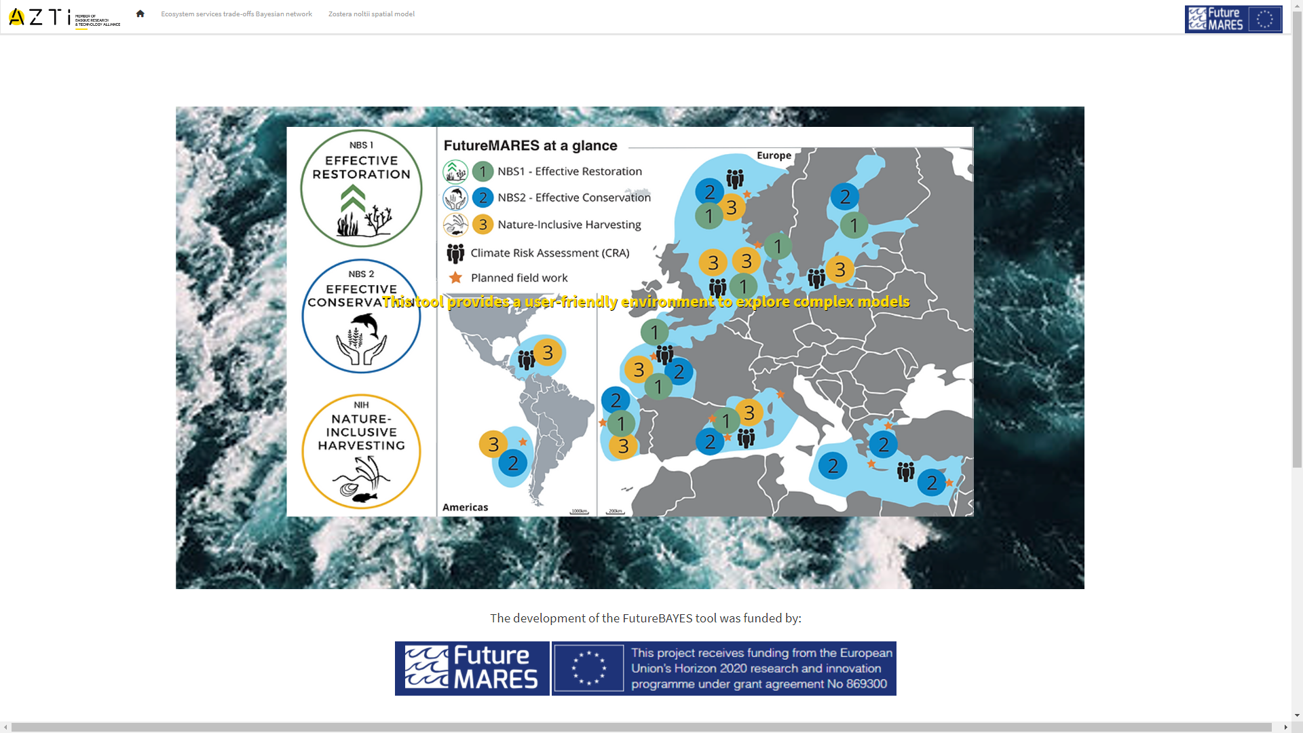This screenshot has height=733, width=1303.
Task: Open Zostera noltii spatial model tab
Action: 371,14
